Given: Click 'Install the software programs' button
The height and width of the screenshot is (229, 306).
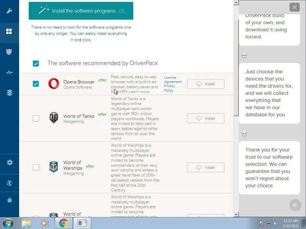Looking at the screenshot, I should [x=81, y=11].
